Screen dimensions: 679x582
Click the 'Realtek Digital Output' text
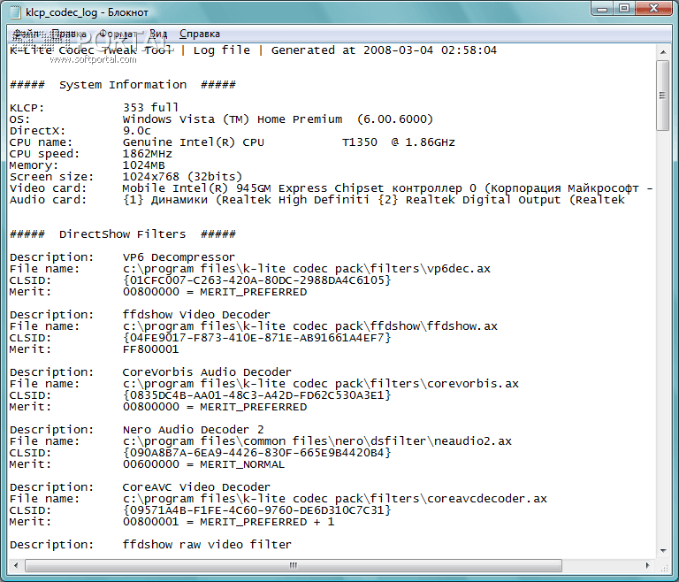(483, 200)
